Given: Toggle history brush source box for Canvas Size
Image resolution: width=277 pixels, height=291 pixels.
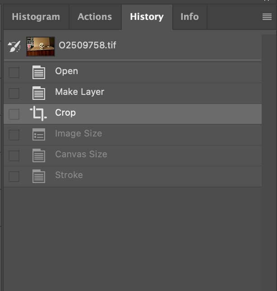Looking at the screenshot, I should pyautogui.click(x=14, y=155).
